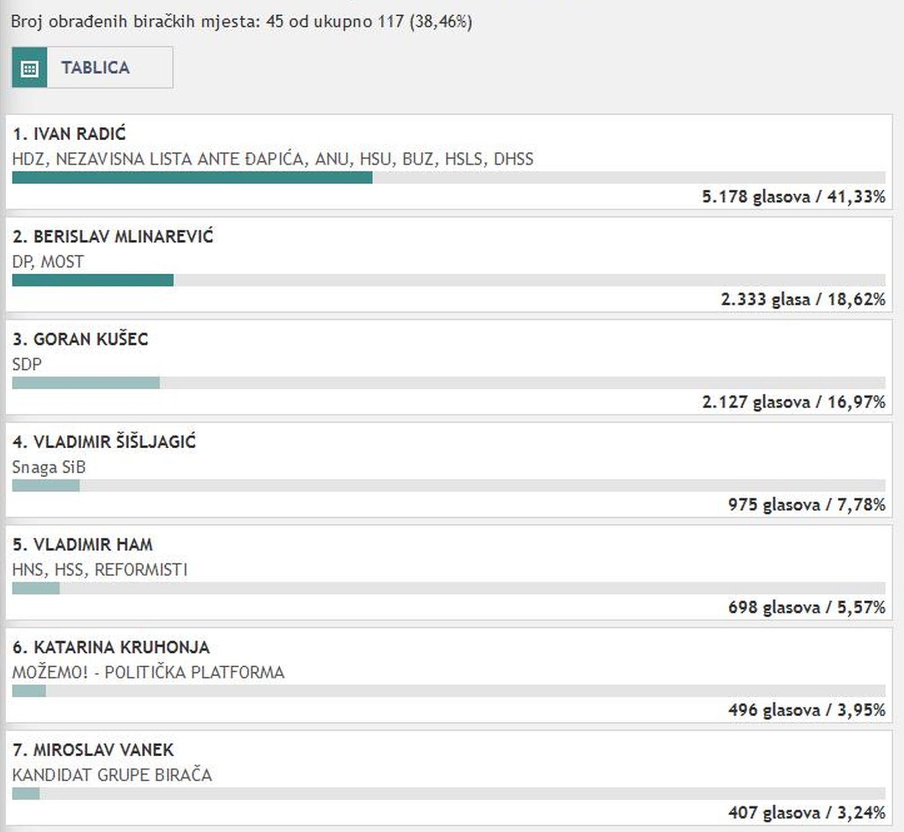Screen dimensions: 904x832
Task: Select candidate 7. MIROSLAV VANEK
Action: 93,750
